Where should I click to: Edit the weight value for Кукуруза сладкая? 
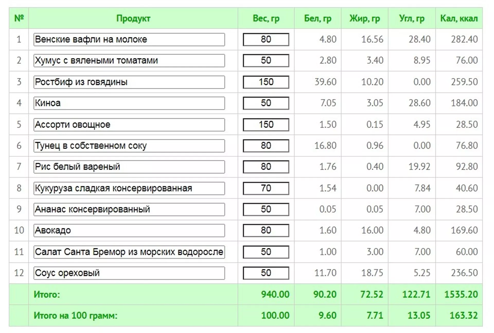266,188
